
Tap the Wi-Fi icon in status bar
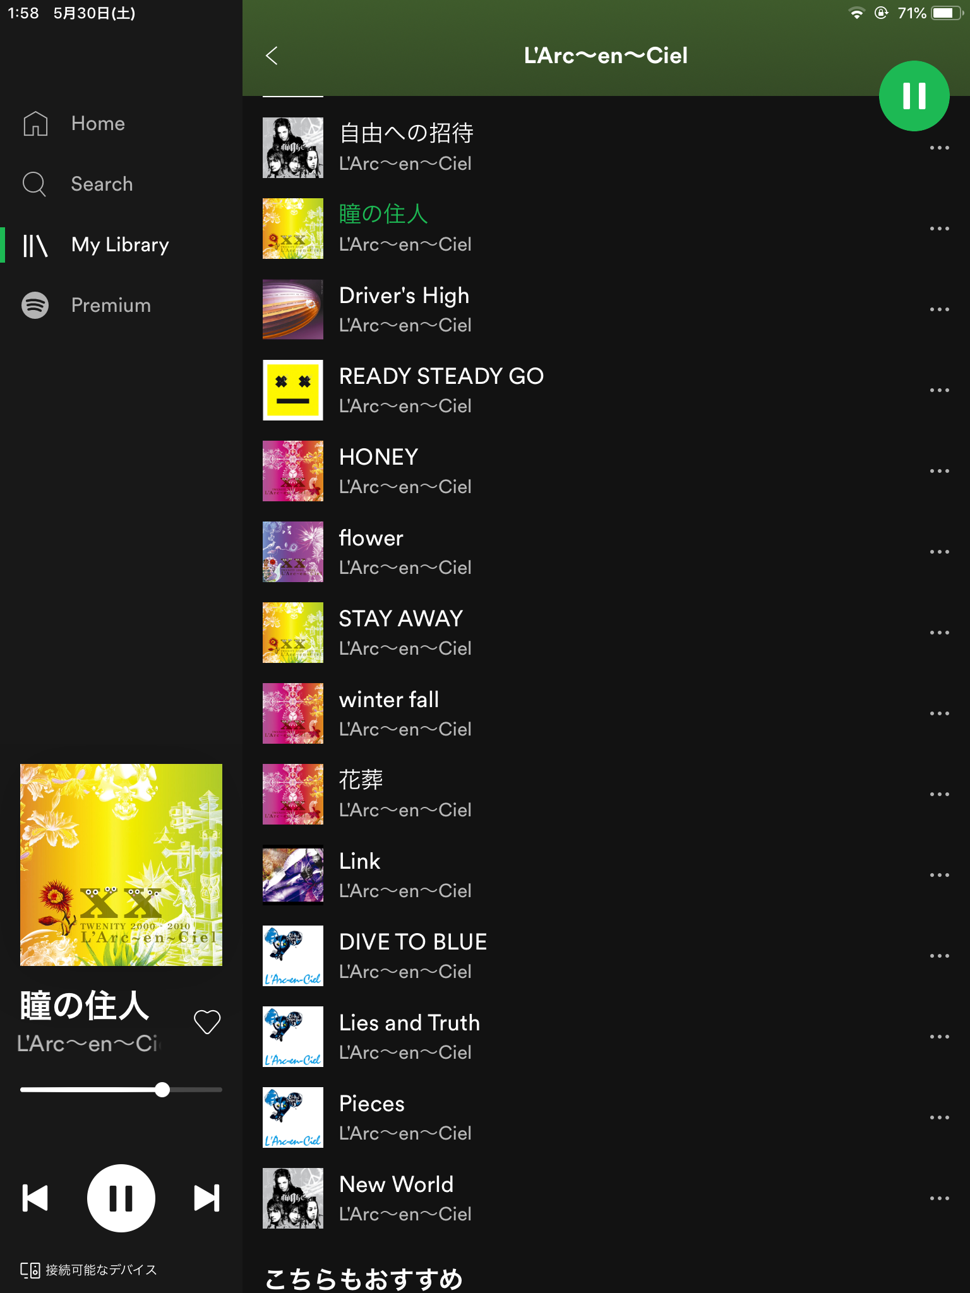[856, 13]
